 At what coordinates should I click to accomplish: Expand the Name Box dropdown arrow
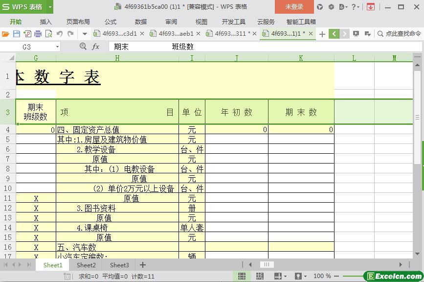[x=57, y=47]
